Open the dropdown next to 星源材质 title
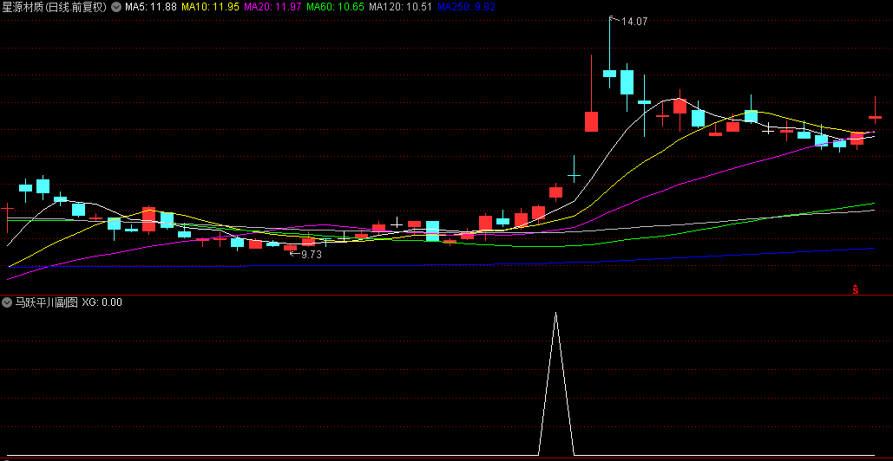The image size is (893, 461). 115,7
